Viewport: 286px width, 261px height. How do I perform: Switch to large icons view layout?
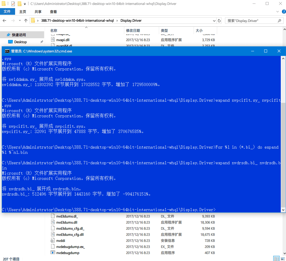[283, 259]
